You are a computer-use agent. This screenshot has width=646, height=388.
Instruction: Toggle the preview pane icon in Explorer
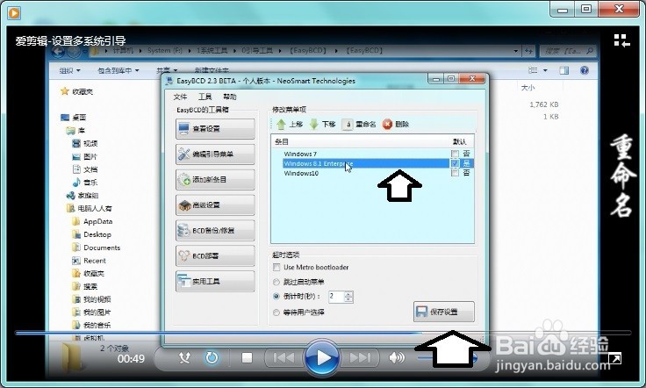pyautogui.click(x=564, y=70)
